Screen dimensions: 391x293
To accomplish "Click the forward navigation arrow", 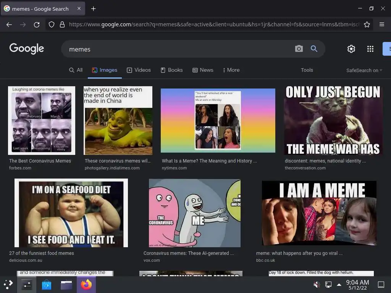I will click(x=23, y=24).
